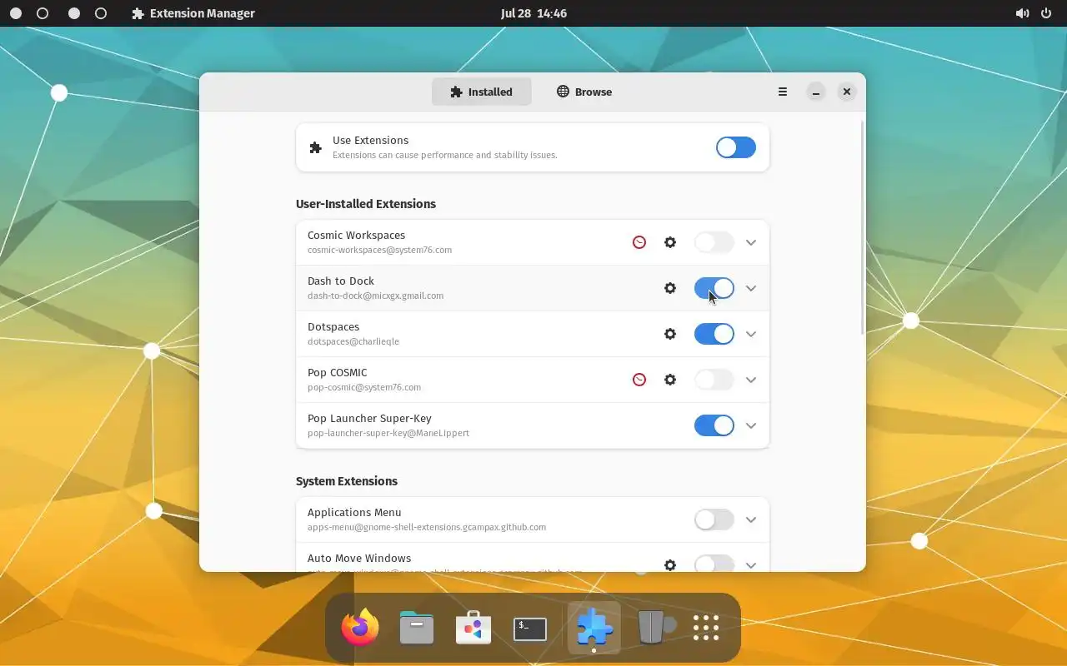This screenshot has height=666, width=1067.
Task: Select second workspace ring in top bar
Action: [x=43, y=13]
